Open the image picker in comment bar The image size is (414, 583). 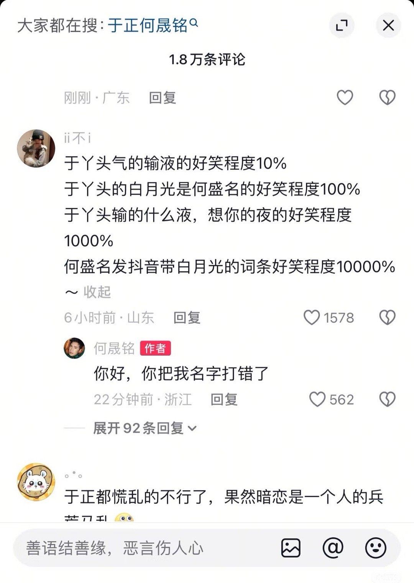click(x=291, y=548)
